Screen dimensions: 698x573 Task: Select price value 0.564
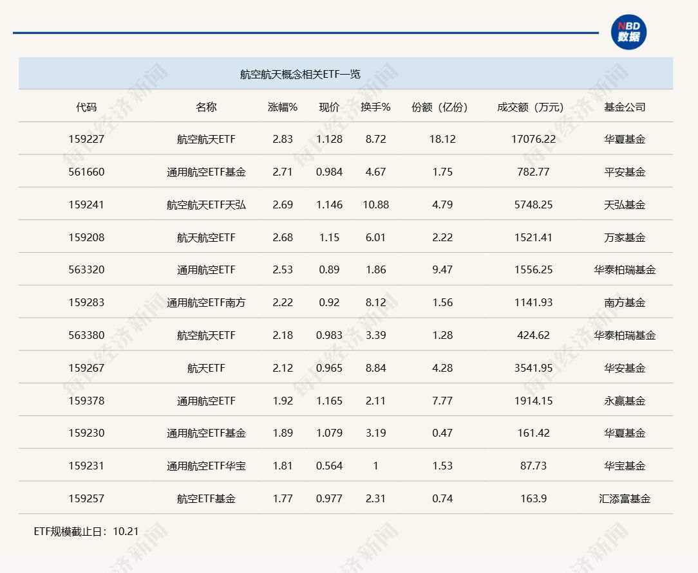[x=330, y=466]
